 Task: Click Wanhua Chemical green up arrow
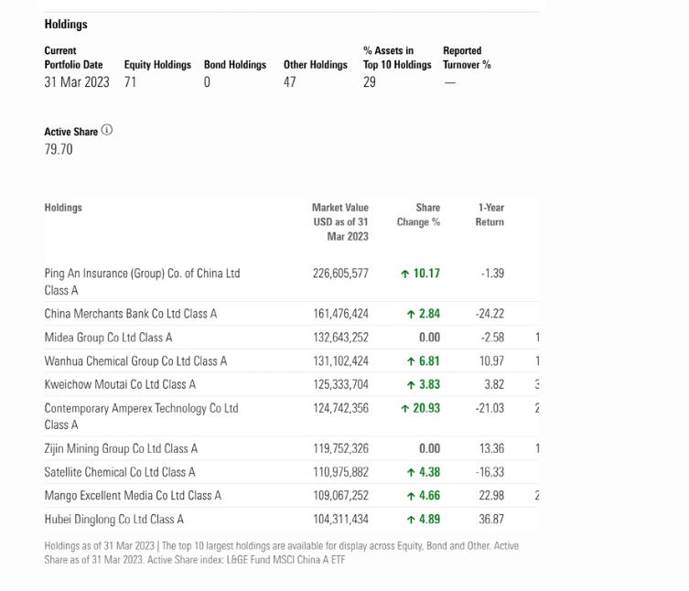[411, 361]
